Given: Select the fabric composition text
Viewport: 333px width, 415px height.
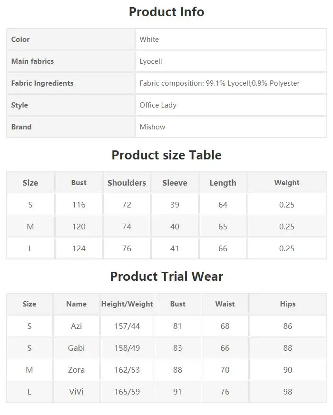Looking at the screenshot, I should 219,83.
